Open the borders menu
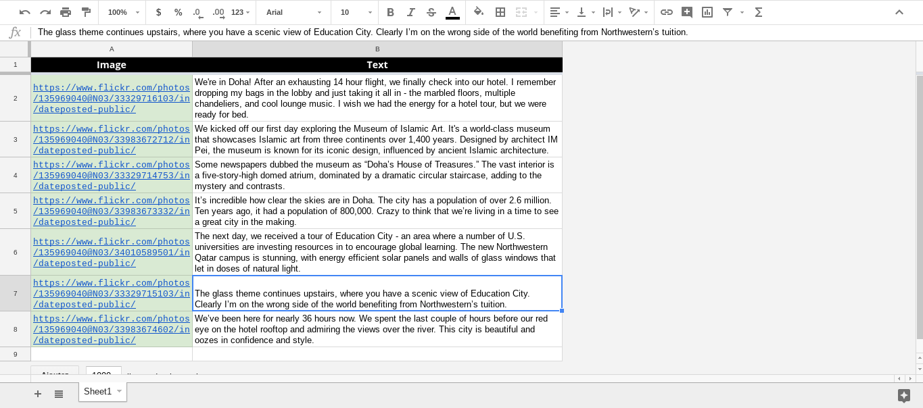Image resolution: width=923 pixels, height=408 pixels. pos(500,12)
